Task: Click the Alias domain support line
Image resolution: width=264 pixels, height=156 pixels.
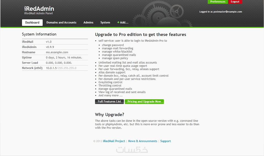Action: [112, 73]
